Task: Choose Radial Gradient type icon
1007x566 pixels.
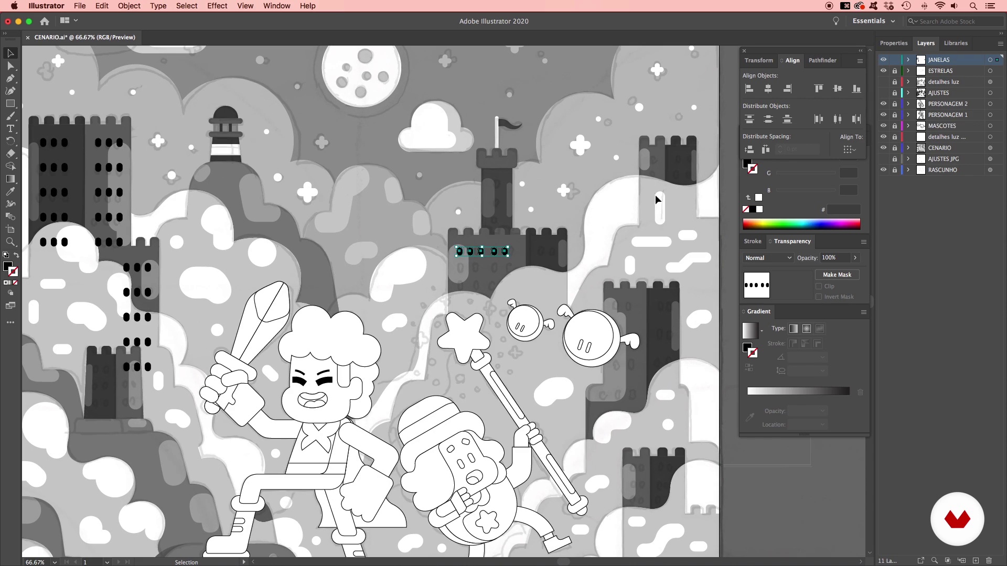Action: coord(807,329)
